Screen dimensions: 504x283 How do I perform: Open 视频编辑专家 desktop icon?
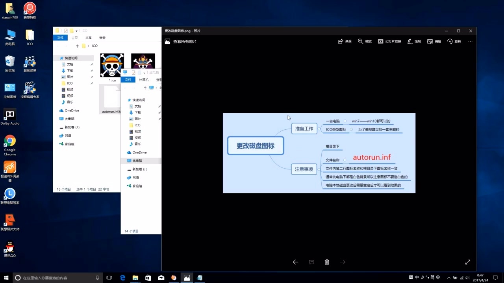pos(30,90)
